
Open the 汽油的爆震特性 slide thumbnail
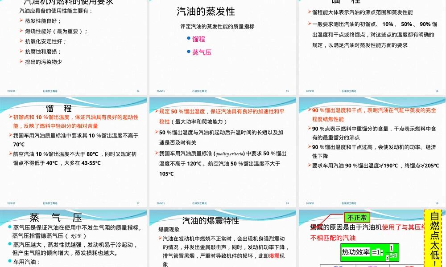(x=223, y=238)
